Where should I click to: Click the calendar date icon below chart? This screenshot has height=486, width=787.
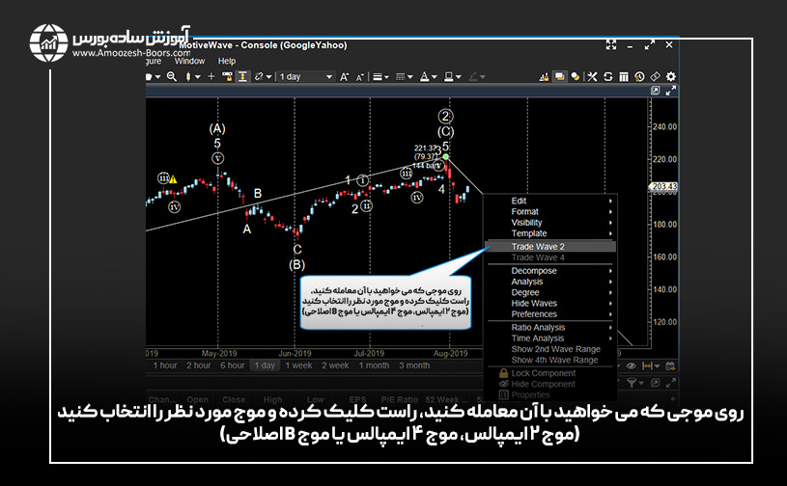[670, 366]
